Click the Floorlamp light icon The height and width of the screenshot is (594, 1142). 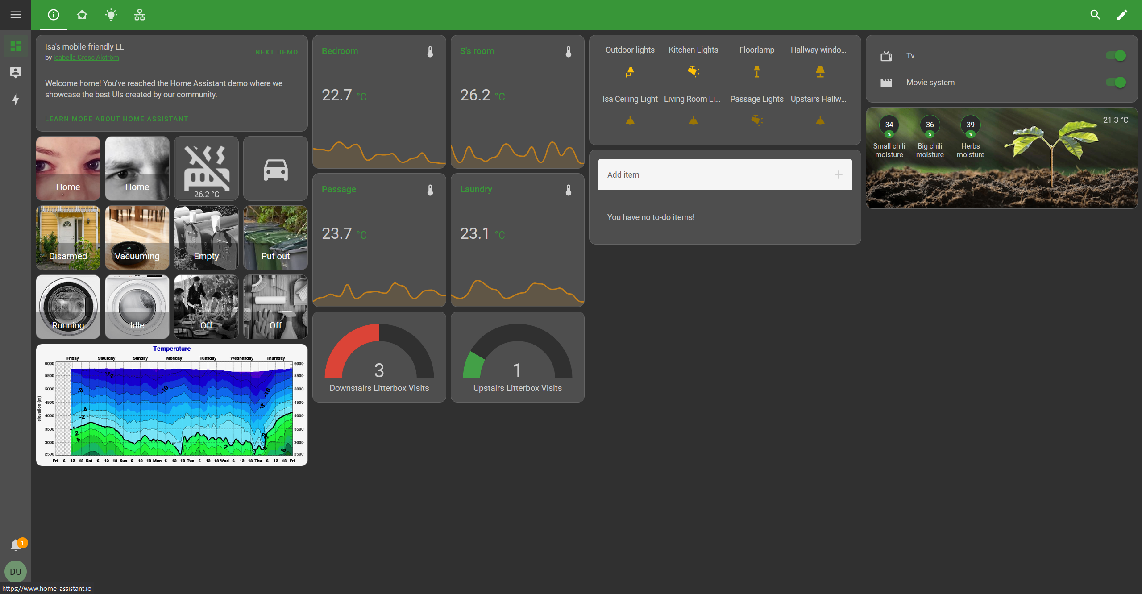(756, 72)
